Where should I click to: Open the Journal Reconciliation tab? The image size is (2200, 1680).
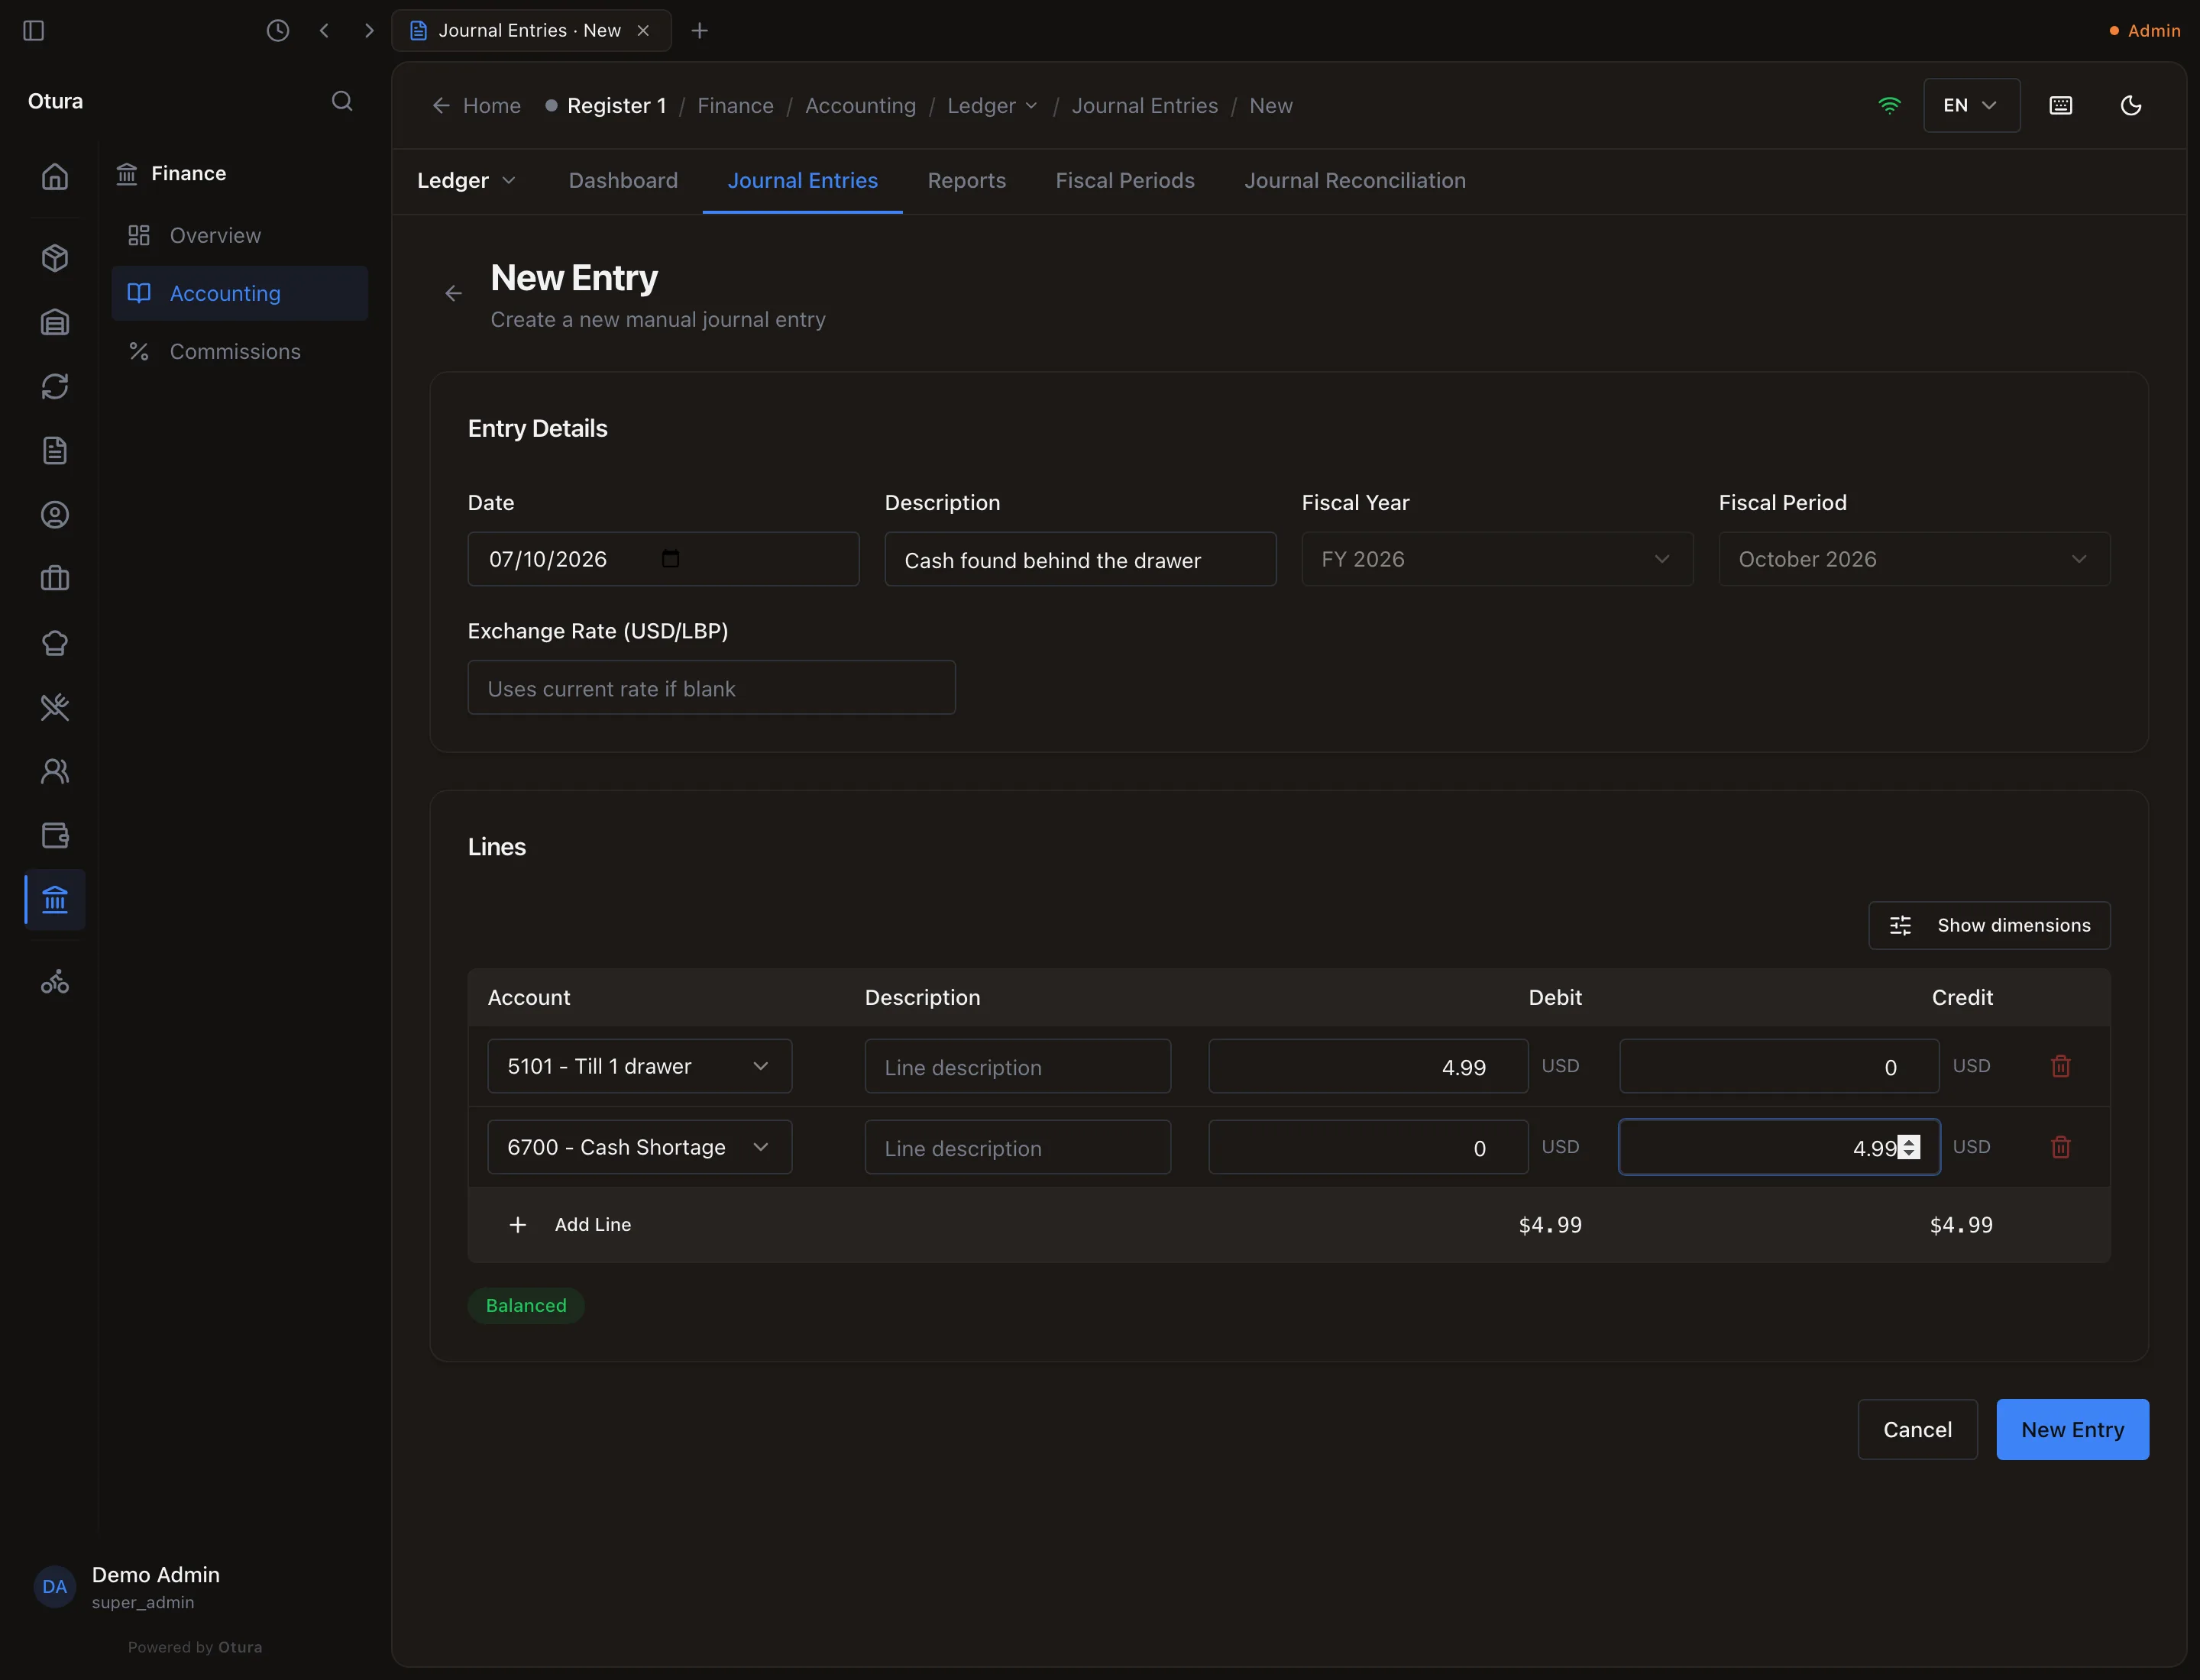(1354, 180)
